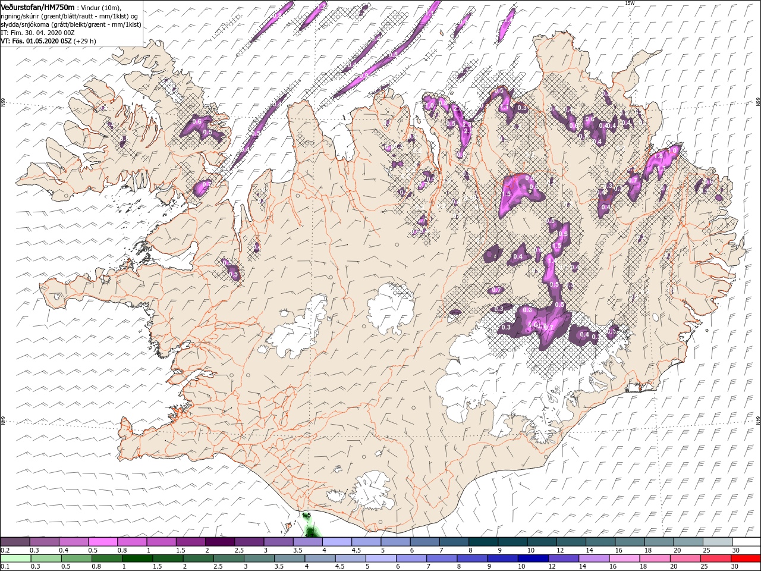The image size is (761, 571).
Task: Select the crimson 25 swatch in lower legend
Action: click(715, 559)
